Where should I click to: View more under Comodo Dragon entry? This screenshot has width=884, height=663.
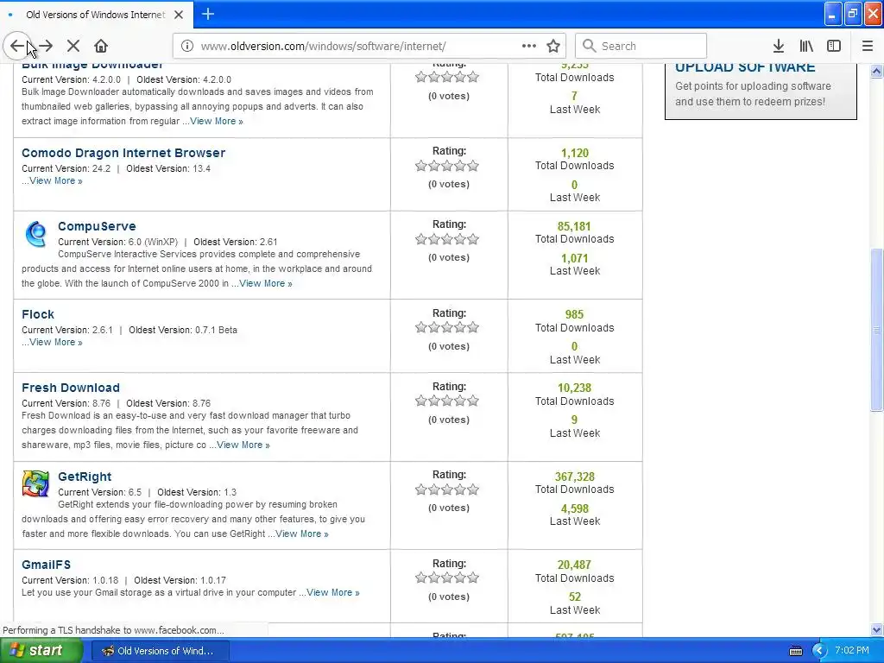pyautogui.click(x=56, y=181)
